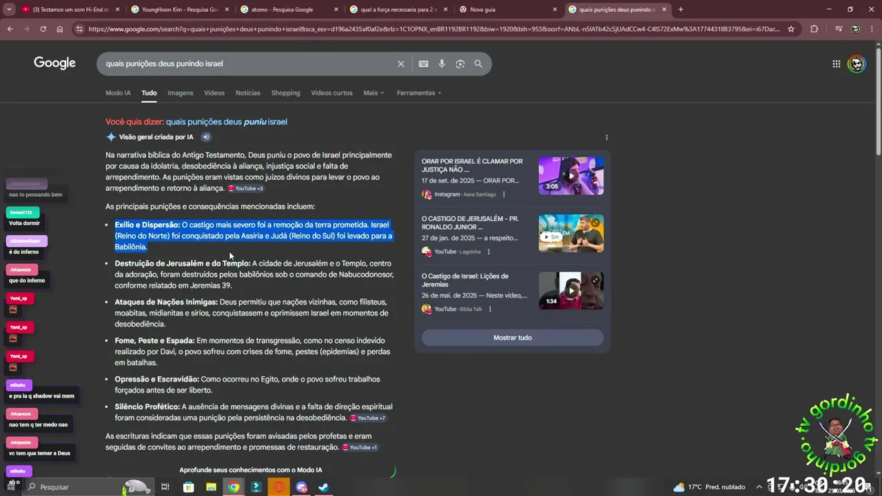Open options for the Biblia Talk result

pyautogui.click(x=490, y=309)
